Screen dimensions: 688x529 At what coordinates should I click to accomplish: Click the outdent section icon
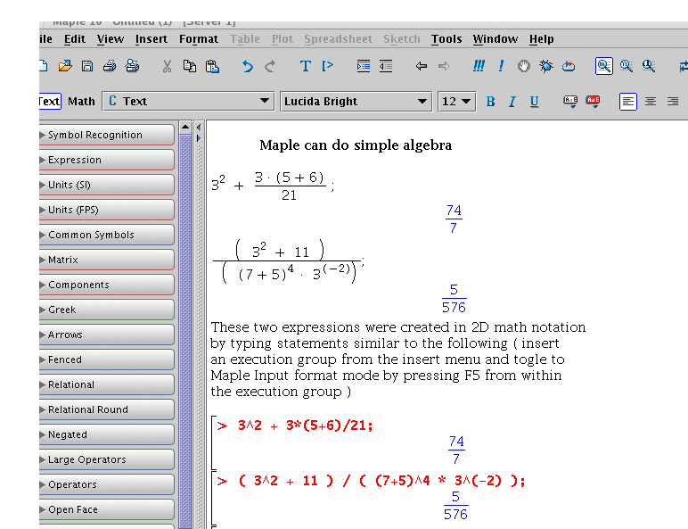[x=386, y=66]
